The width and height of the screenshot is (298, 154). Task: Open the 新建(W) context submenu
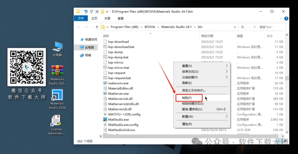pos(202,117)
